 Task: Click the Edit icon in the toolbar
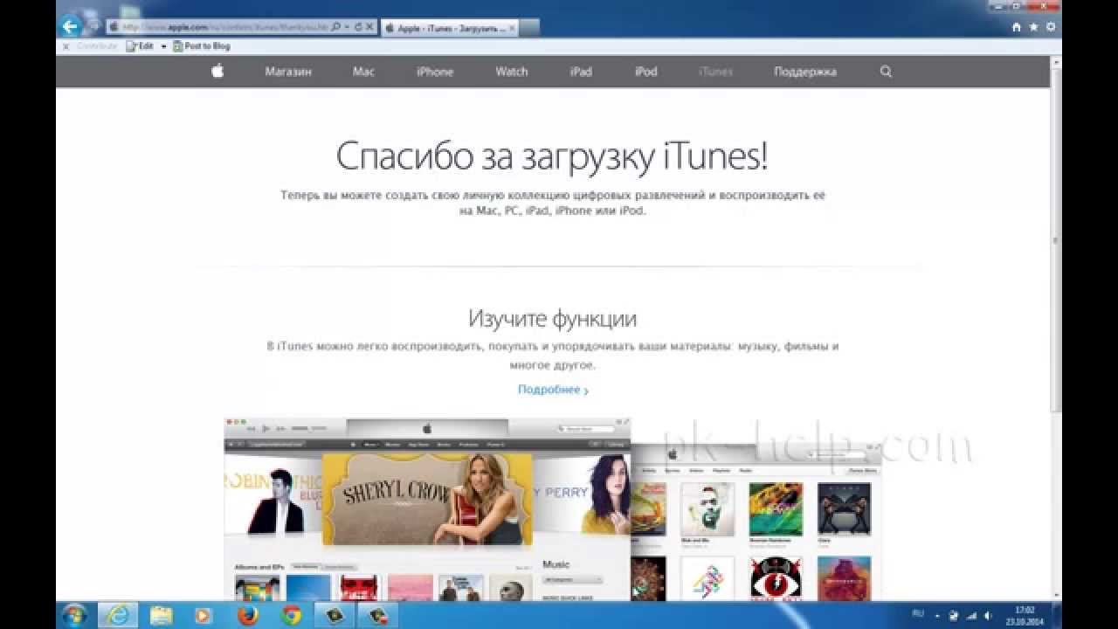pyautogui.click(x=132, y=46)
